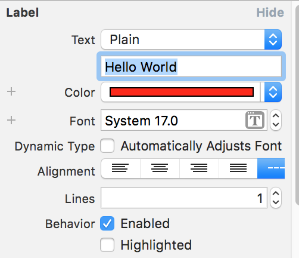Uncheck the Enabled behavior checkbox
299x258 pixels.
tap(107, 223)
